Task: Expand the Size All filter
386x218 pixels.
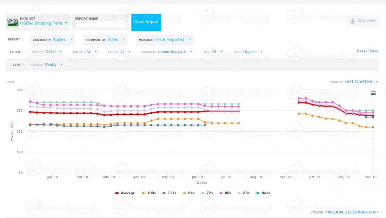Action: tap(213, 52)
